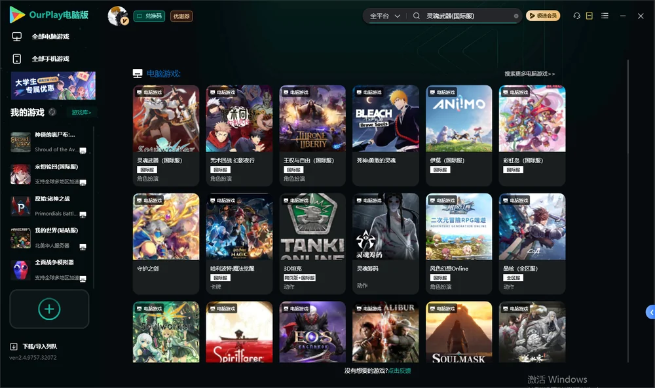Click PC icon in 全面战争模拟器 row
Screen dimensions: 655x388
pos(83,279)
